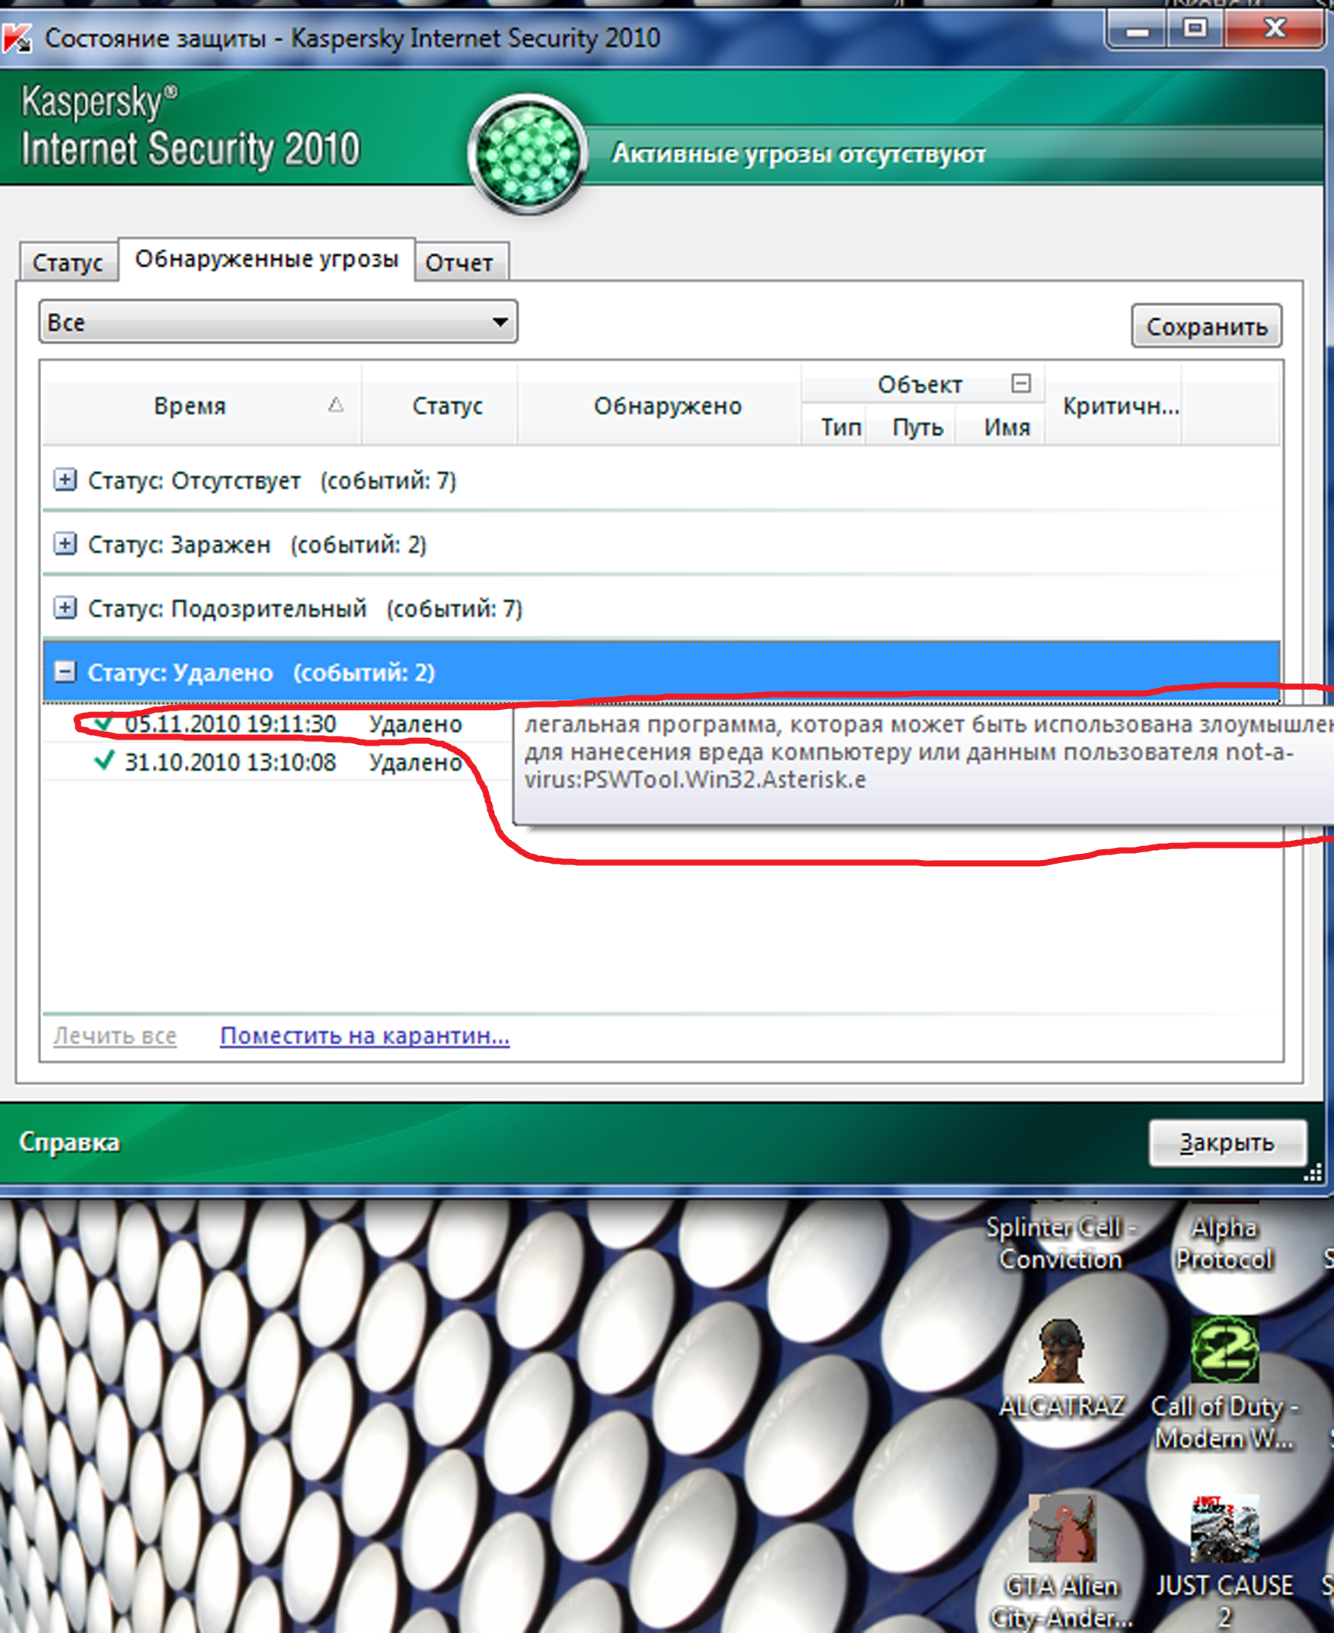Click the Splinter Cell Conviction desktop label
The image size is (1334, 1633).
click(1061, 1243)
